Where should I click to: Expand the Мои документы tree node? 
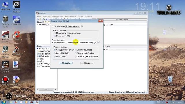click(38, 54)
